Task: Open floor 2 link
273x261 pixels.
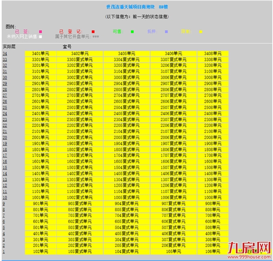Action: click(3, 246)
